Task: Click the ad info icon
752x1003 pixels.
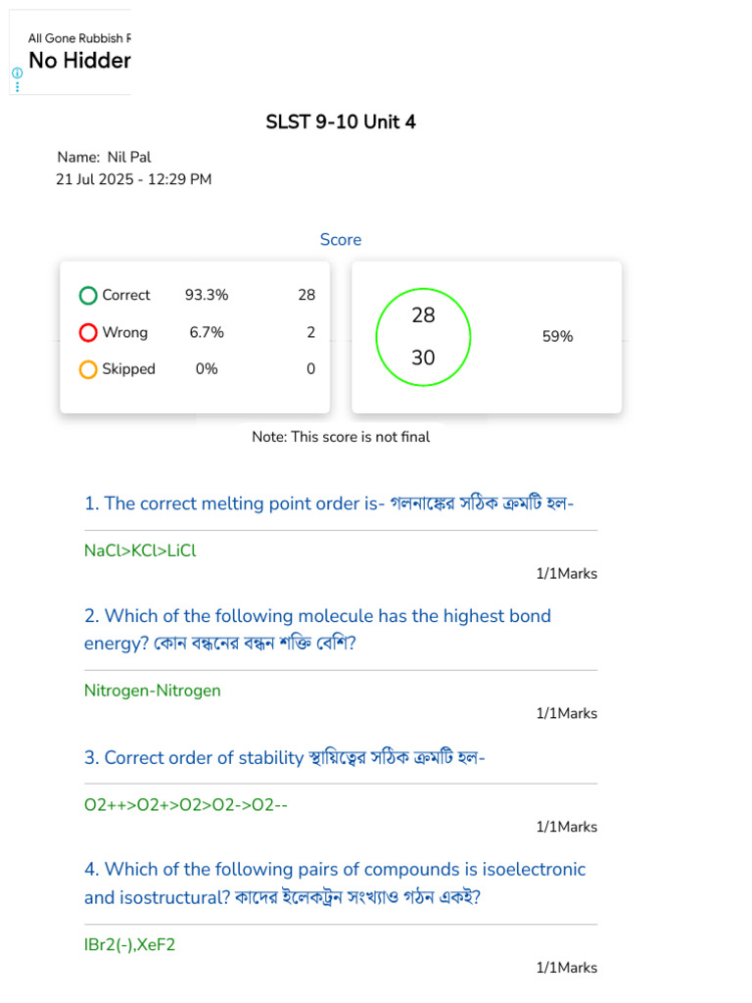Action: point(18,72)
